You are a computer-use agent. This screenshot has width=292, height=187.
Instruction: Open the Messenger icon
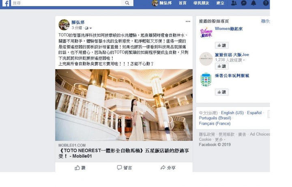[244, 3]
